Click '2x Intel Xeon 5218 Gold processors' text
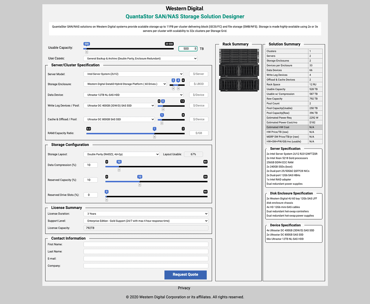The image size is (370, 304). [287, 158]
